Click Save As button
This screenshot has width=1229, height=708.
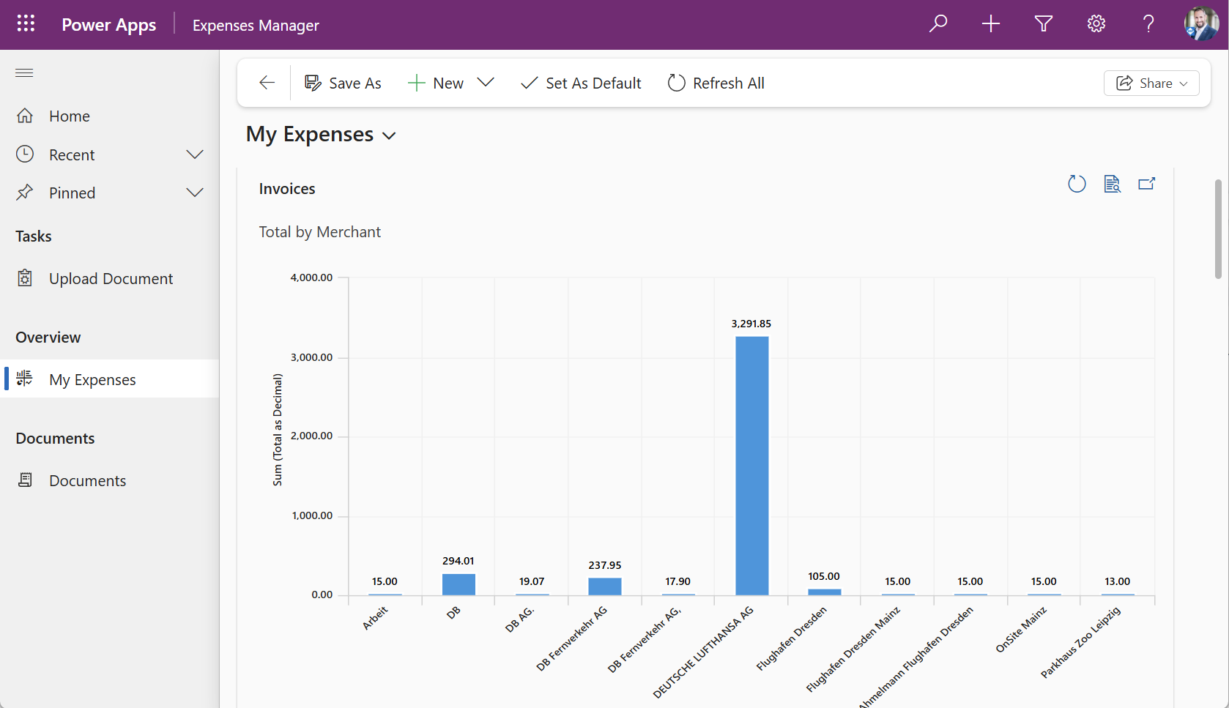[343, 83]
